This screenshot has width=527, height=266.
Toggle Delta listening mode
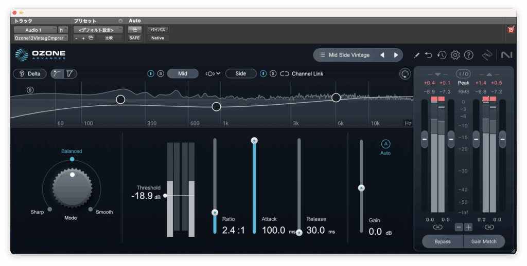click(x=29, y=73)
